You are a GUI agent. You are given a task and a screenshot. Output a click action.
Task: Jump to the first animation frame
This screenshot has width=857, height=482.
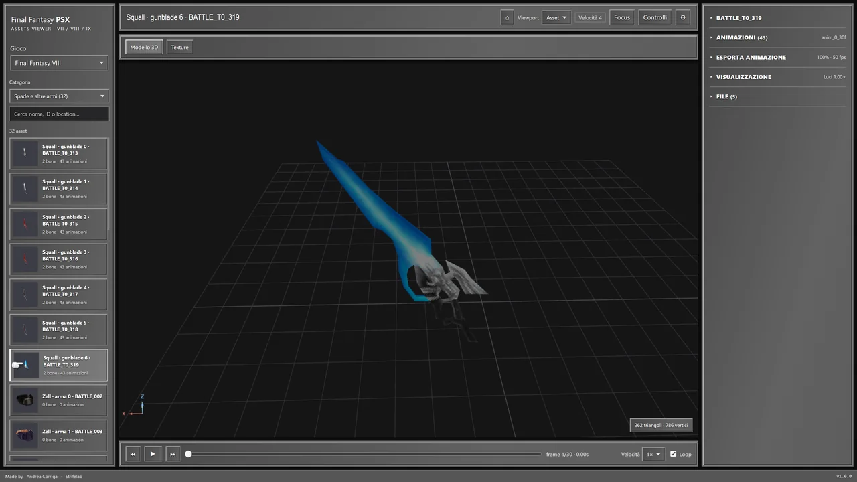point(133,454)
